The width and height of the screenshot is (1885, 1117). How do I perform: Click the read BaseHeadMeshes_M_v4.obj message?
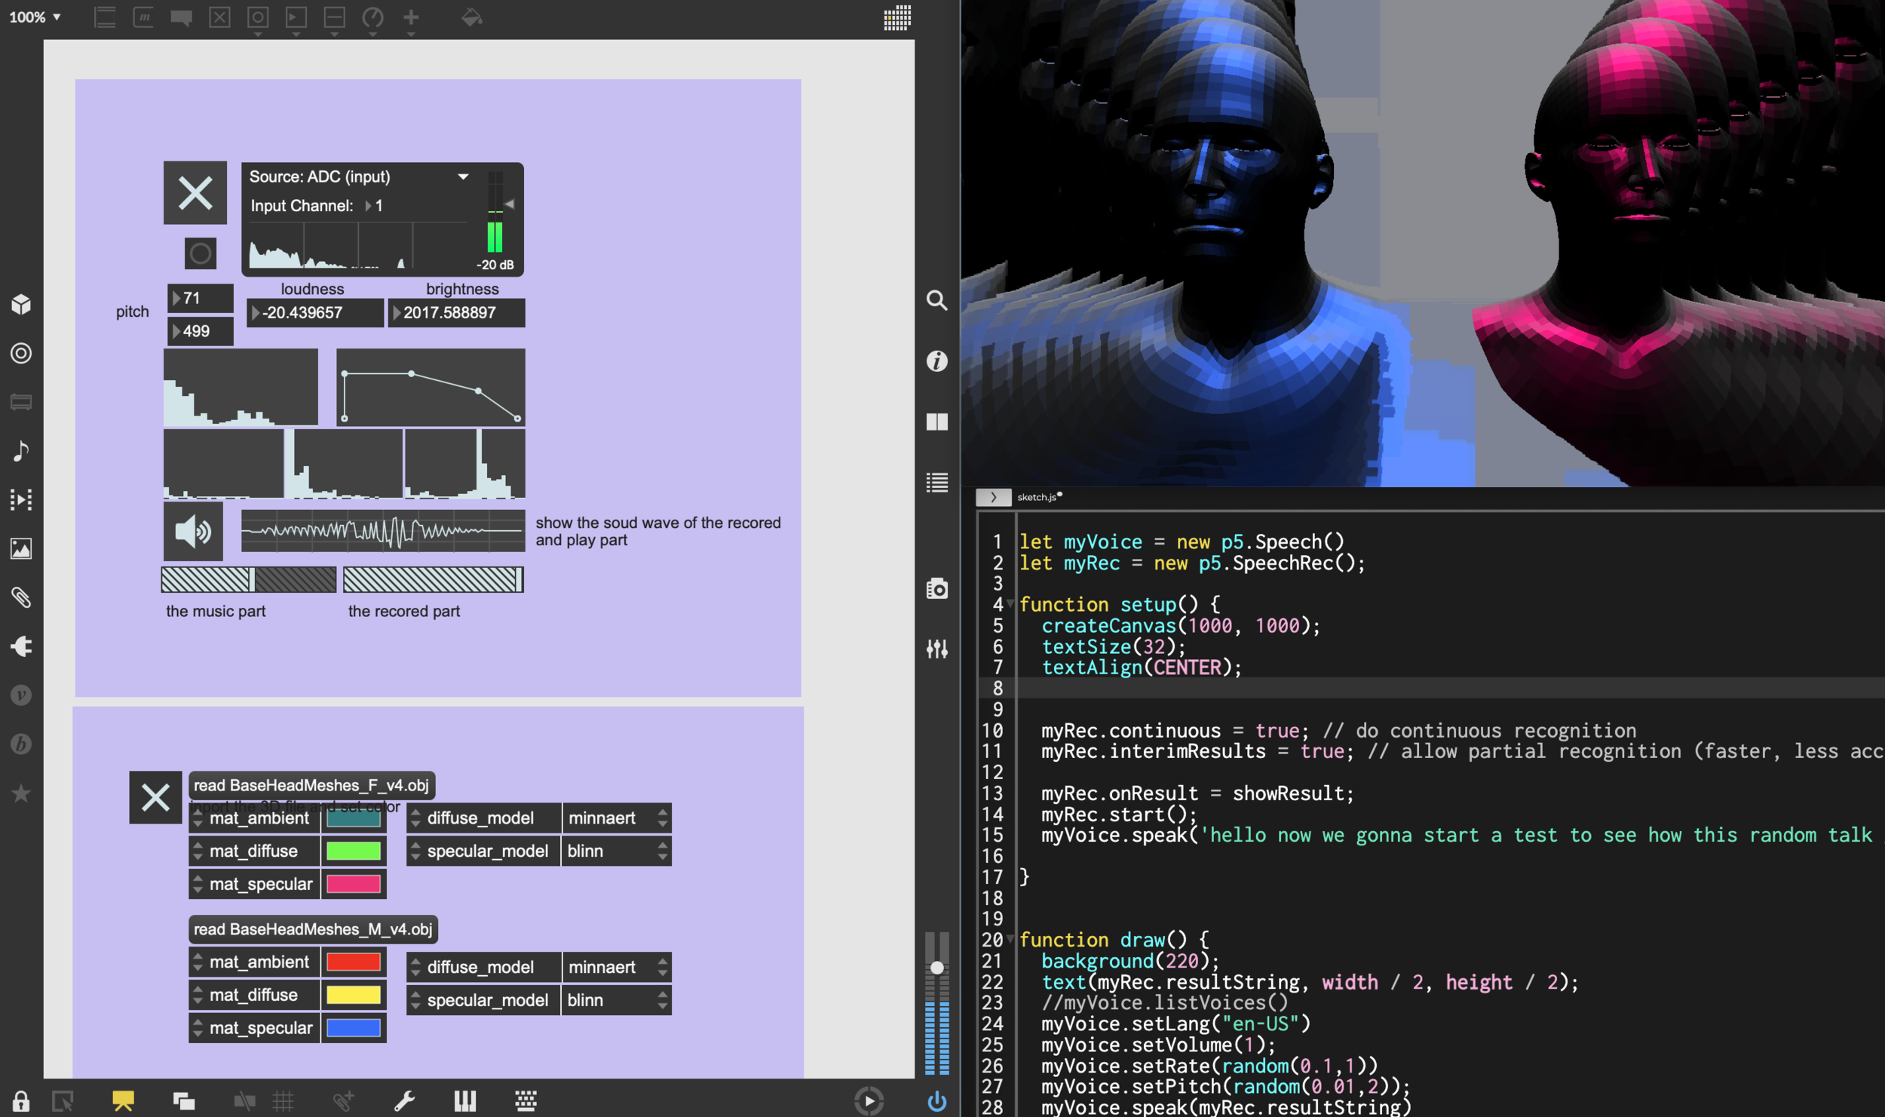pyautogui.click(x=313, y=929)
